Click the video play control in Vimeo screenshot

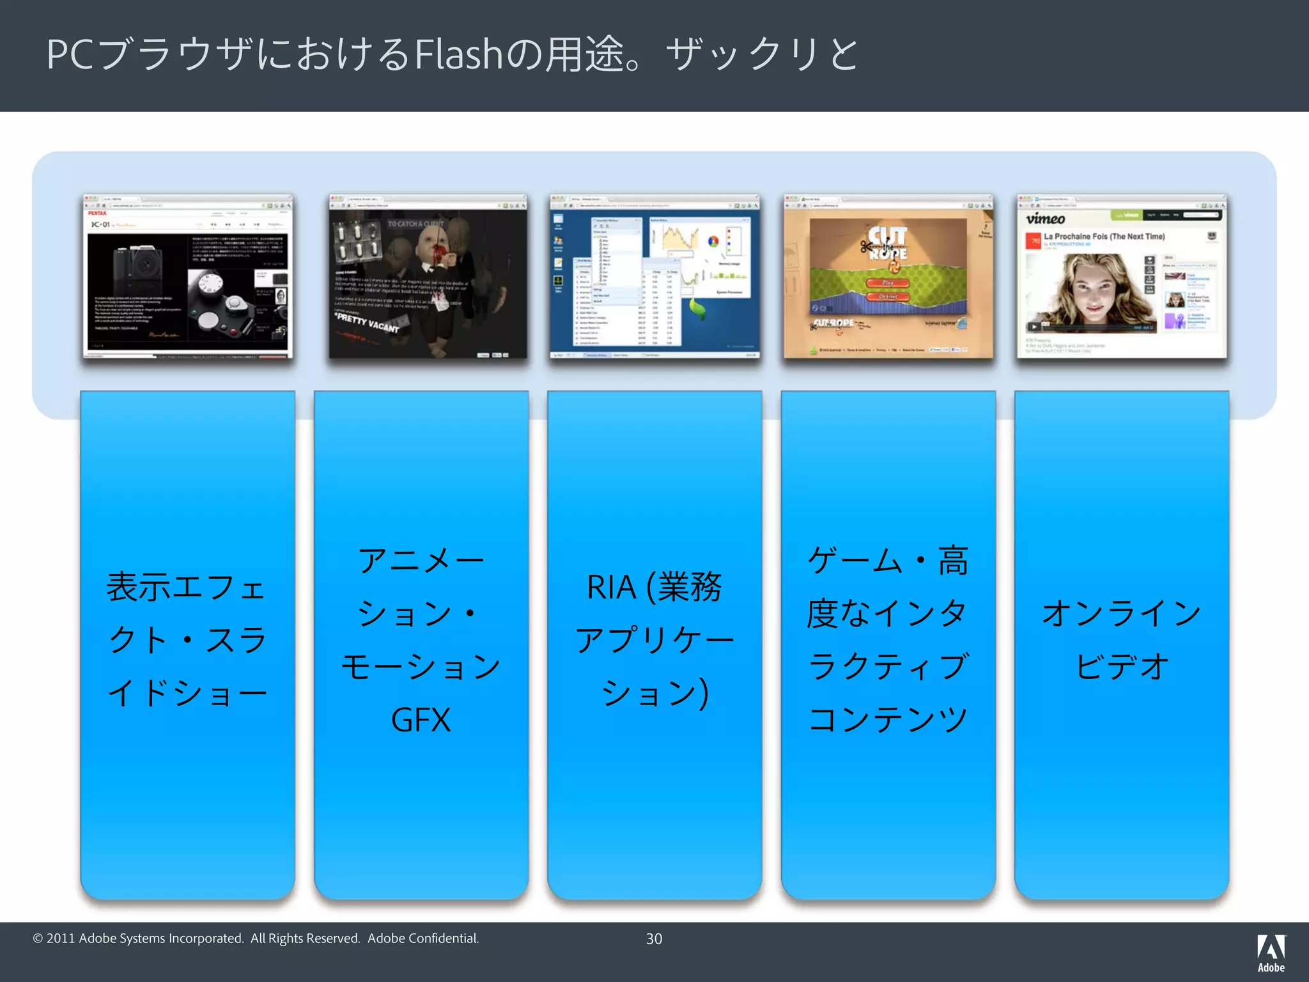click(1033, 327)
